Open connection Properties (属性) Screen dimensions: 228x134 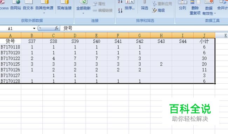pyautogui.click(x=99, y=4)
